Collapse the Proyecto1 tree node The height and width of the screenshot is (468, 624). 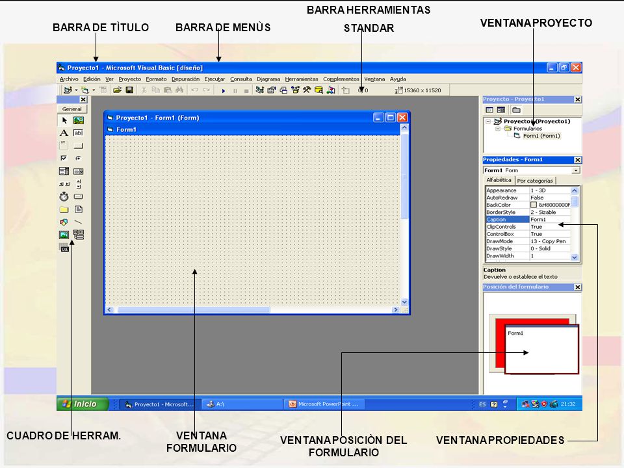click(488, 122)
